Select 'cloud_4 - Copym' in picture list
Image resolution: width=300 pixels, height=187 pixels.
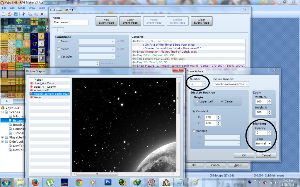[x=50, y=86]
